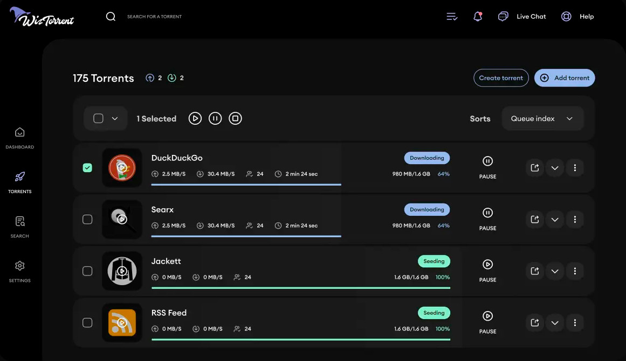This screenshot has height=361, width=626.
Task: Uncheck the DuckDuckGo torrent checkbox
Action: click(87, 168)
